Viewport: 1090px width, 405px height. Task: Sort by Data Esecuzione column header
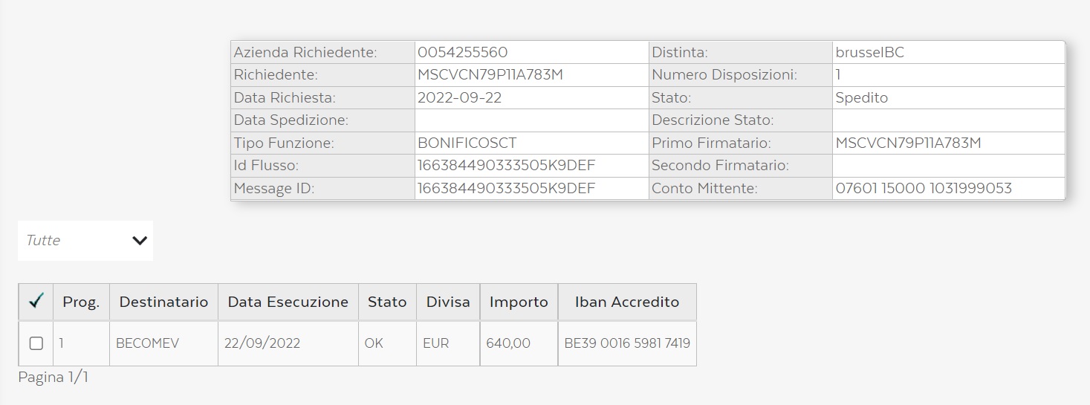coord(288,302)
